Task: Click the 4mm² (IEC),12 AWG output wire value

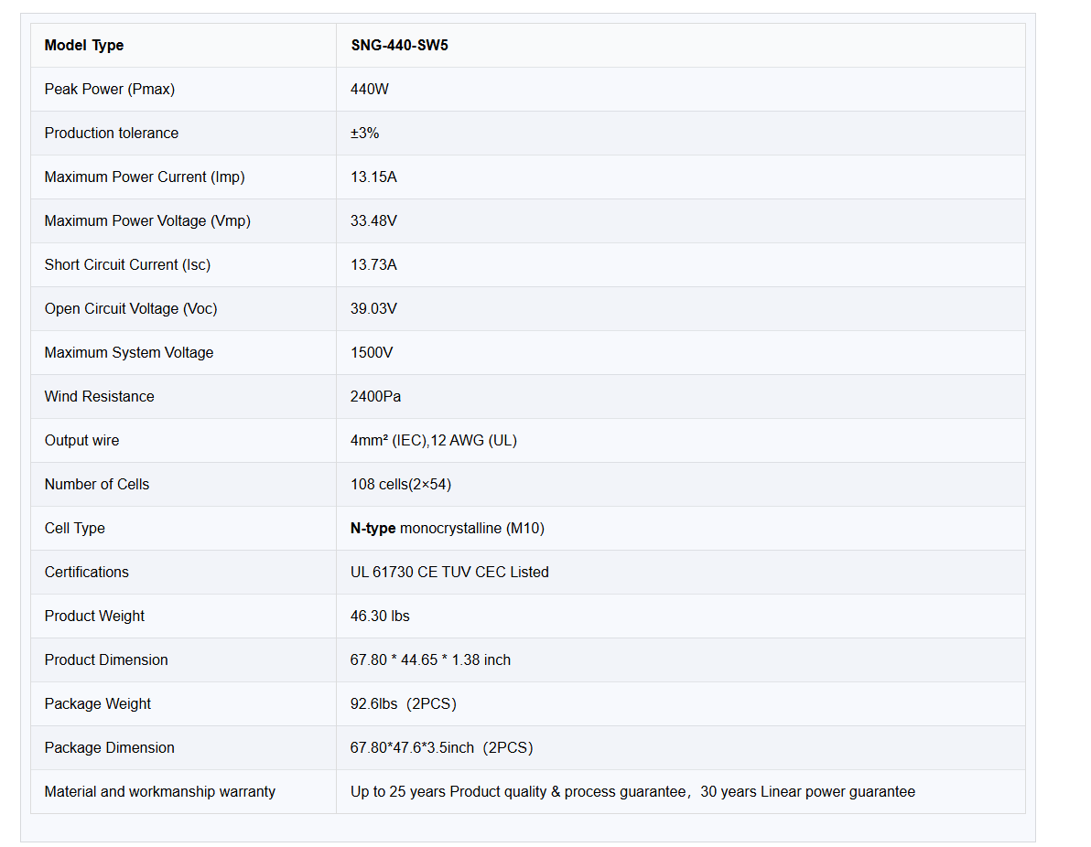Action: pos(433,440)
